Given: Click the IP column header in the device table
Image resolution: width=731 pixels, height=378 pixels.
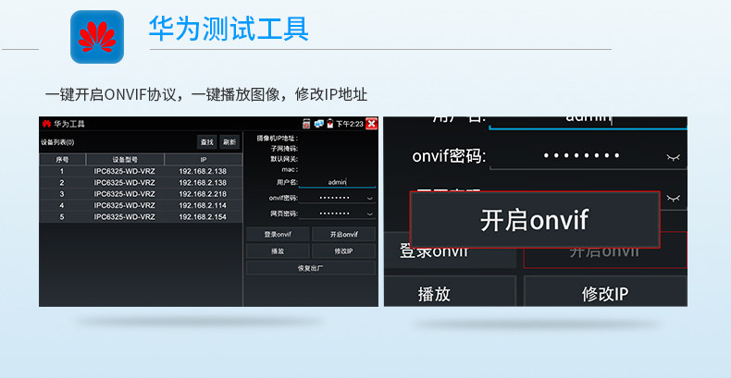Looking at the screenshot, I should click(204, 160).
